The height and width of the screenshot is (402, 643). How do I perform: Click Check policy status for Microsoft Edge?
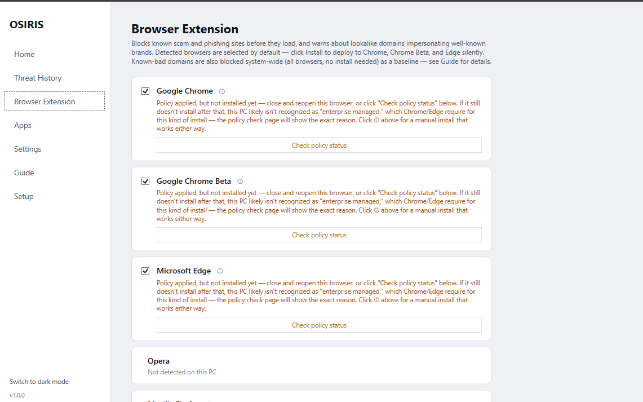point(319,325)
